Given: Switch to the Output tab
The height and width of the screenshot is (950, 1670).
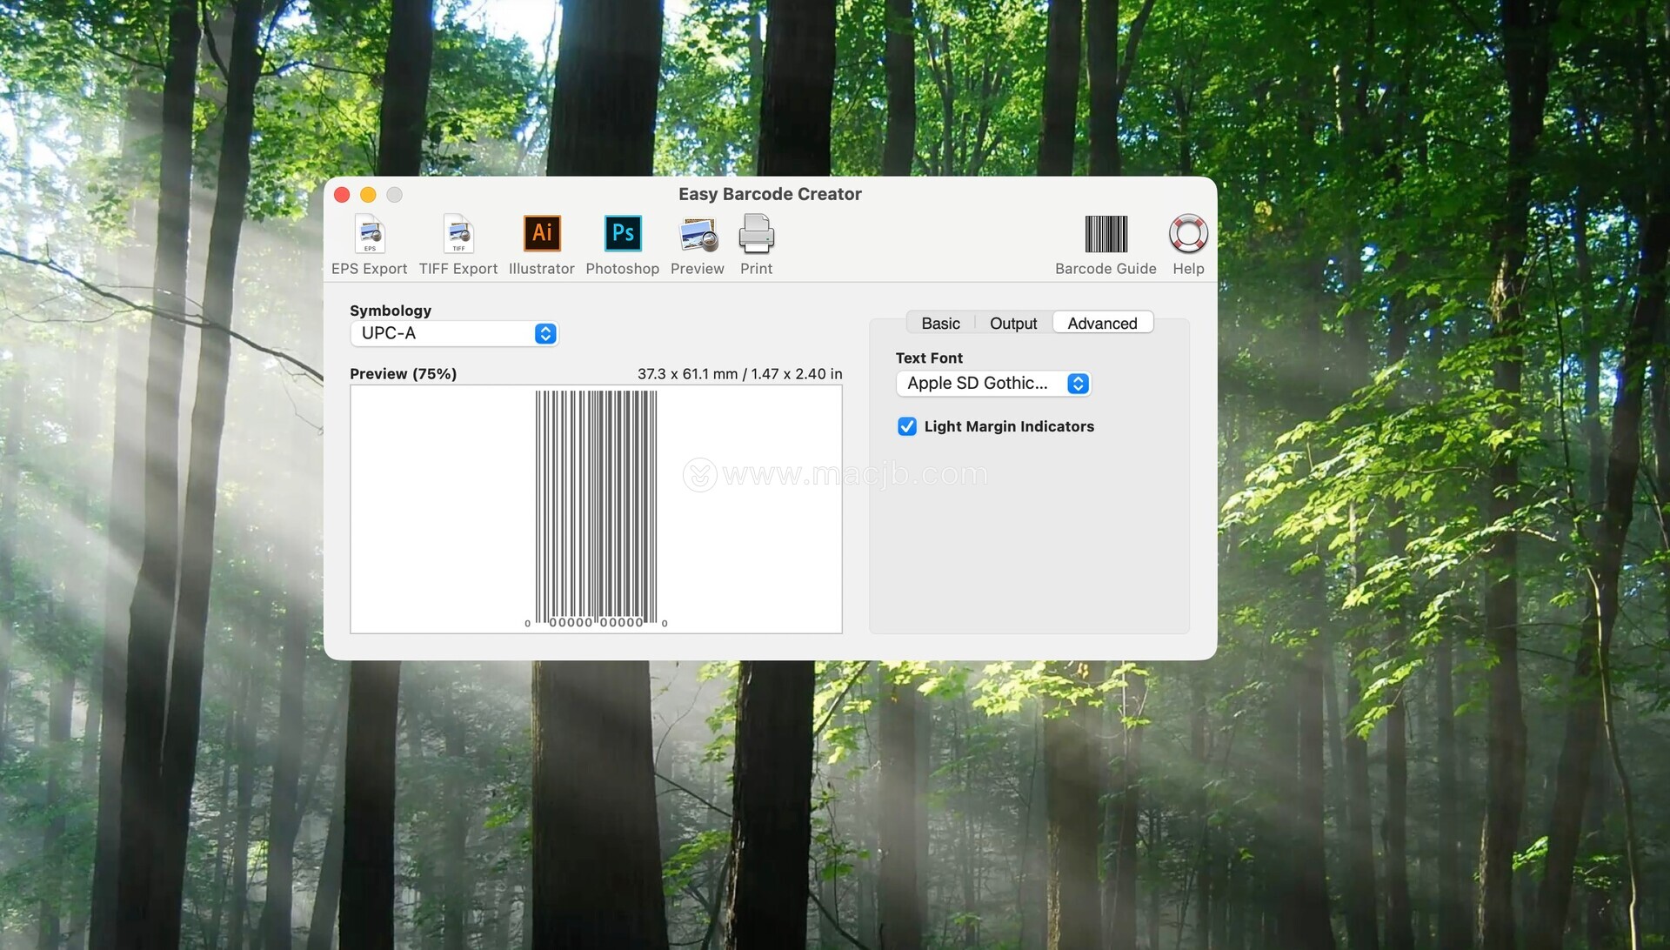Looking at the screenshot, I should (x=1013, y=324).
